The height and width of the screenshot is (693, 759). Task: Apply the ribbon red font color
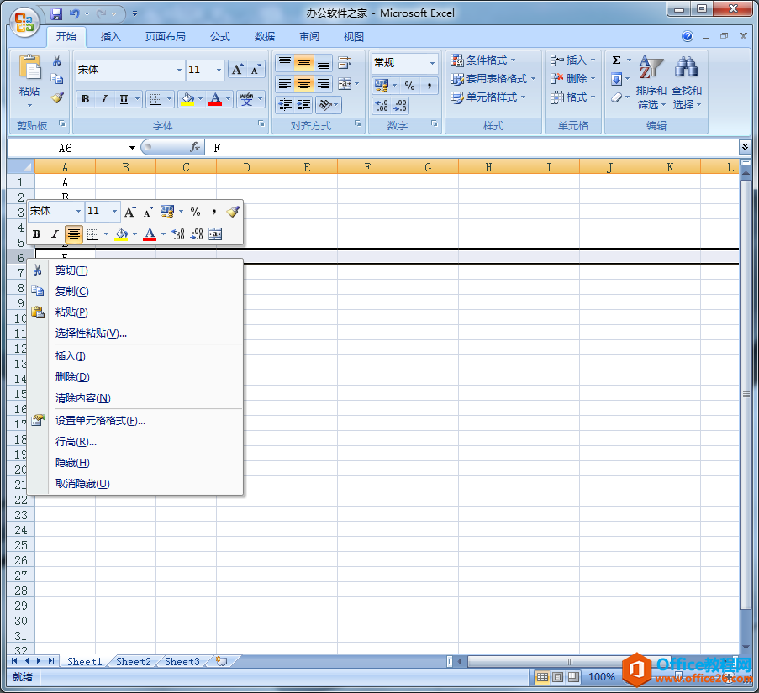point(215,99)
